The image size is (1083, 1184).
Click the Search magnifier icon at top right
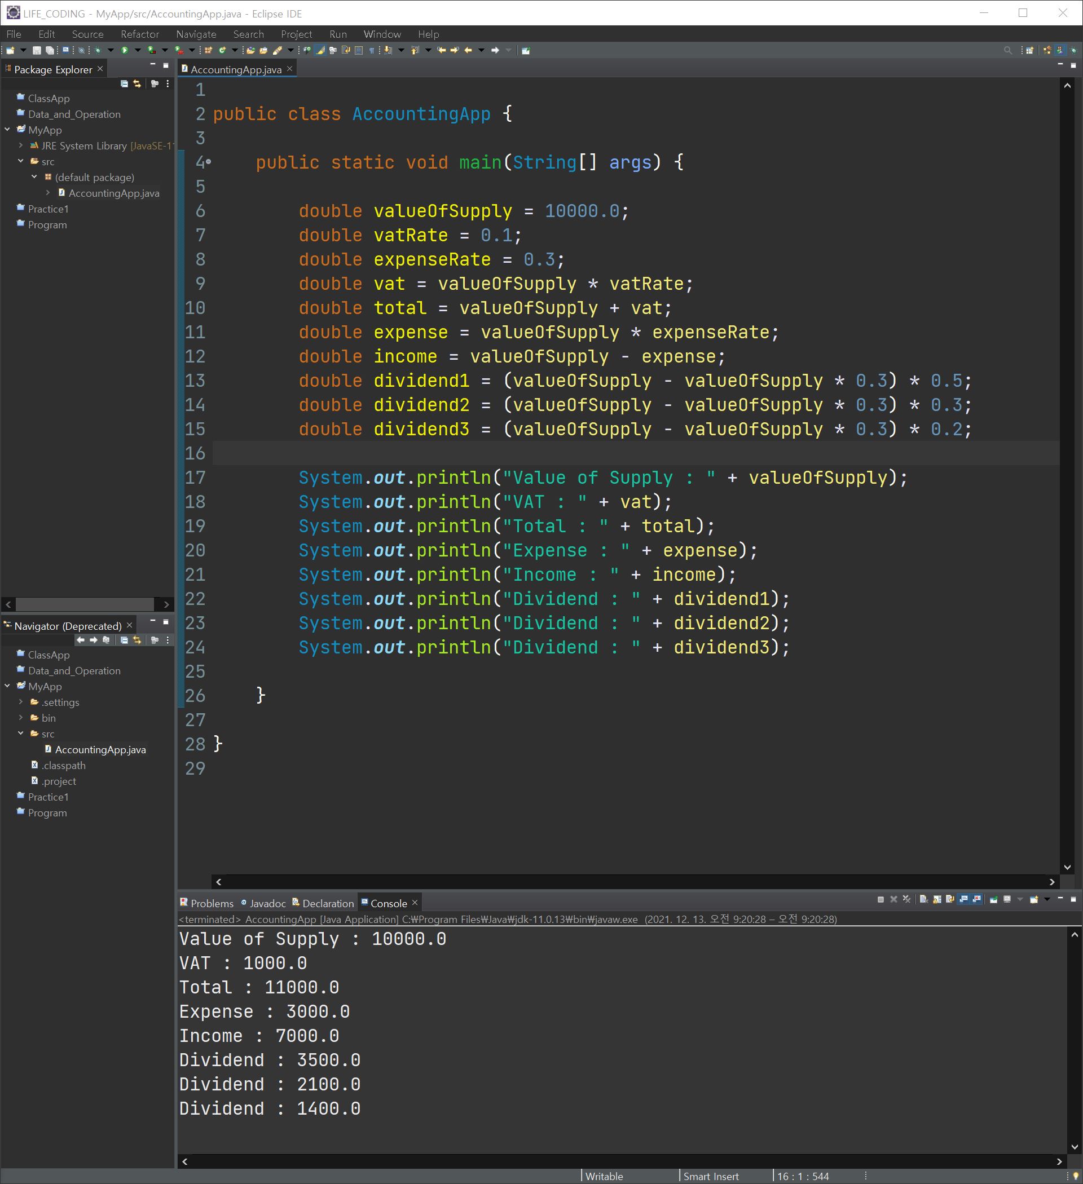(x=1008, y=51)
